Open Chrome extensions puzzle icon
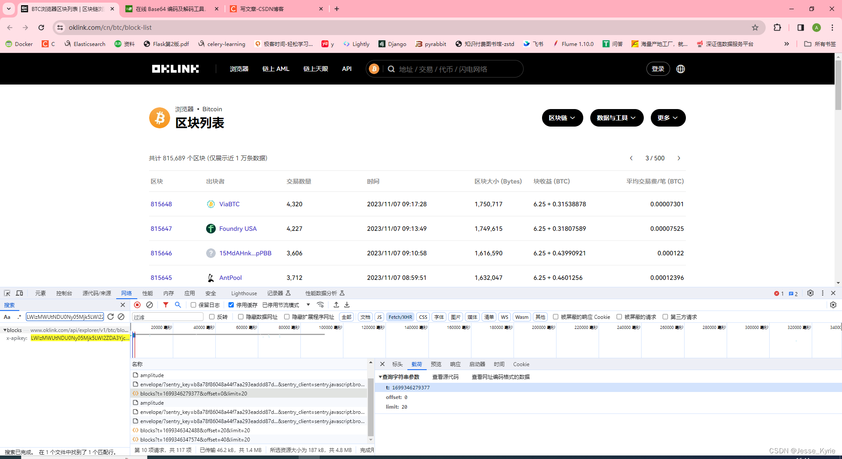 (777, 28)
